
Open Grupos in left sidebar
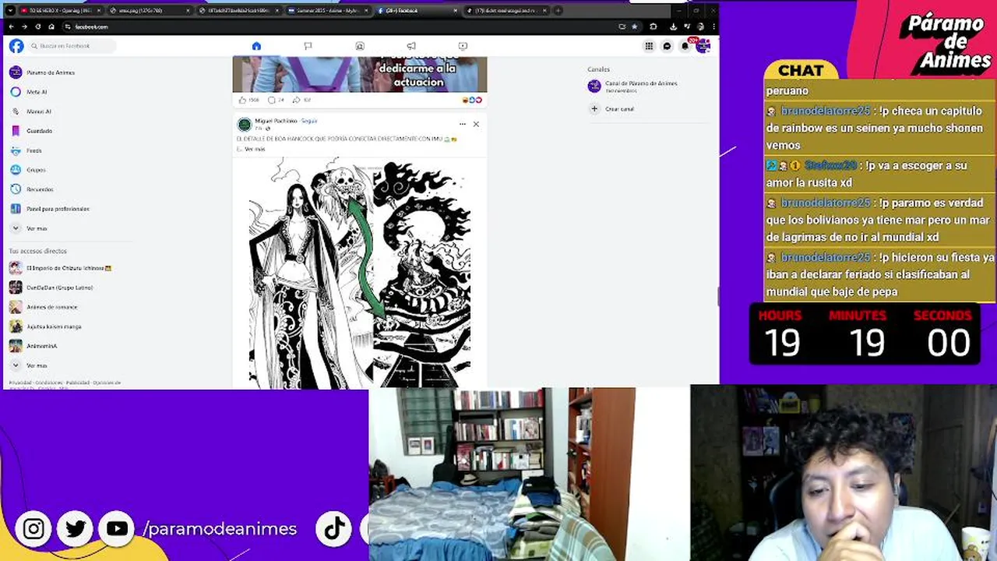coord(27,170)
